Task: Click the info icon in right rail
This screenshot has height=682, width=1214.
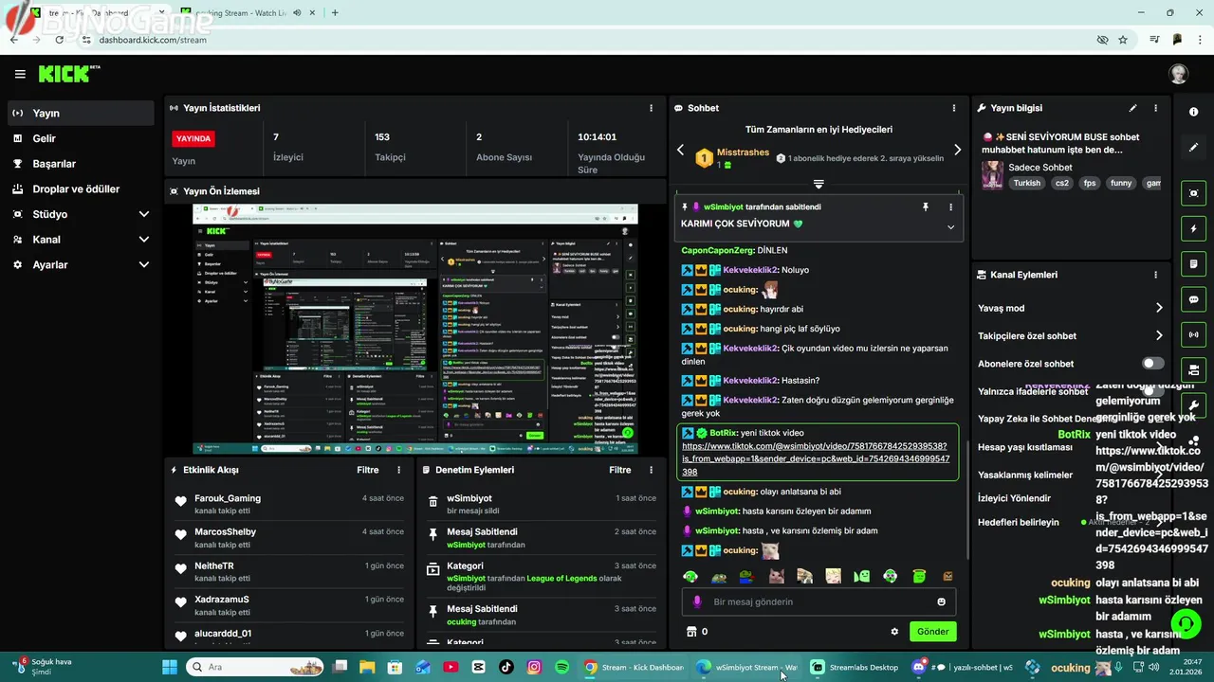Action: (x=1193, y=112)
